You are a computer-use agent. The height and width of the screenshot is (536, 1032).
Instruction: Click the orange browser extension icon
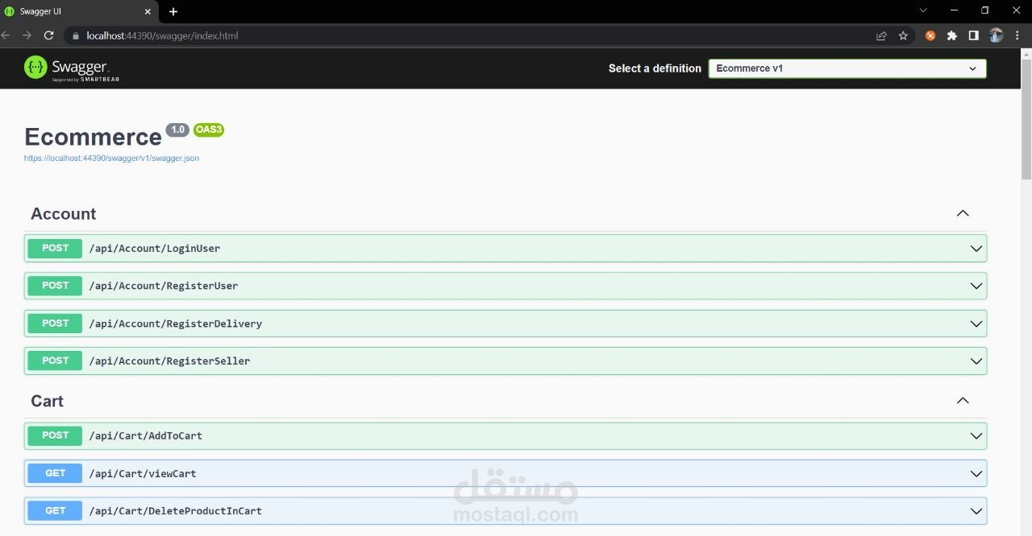[930, 35]
